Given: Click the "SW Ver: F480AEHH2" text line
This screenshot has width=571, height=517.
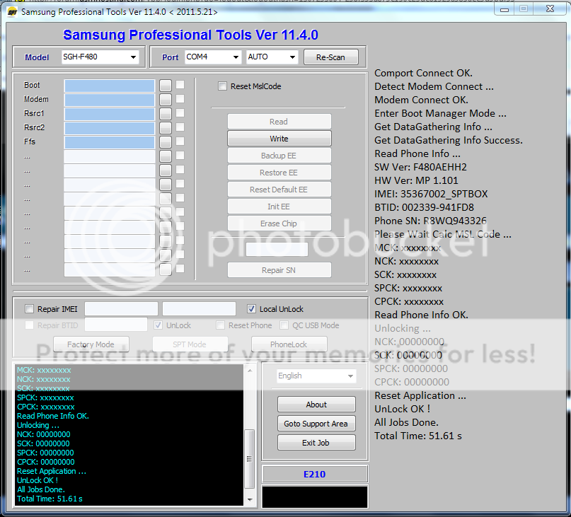Looking at the screenshot, I should [420, 167].
